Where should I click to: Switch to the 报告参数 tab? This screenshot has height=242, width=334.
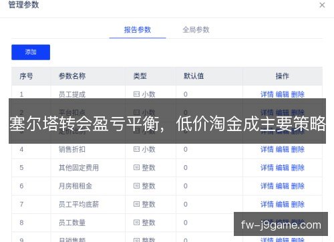coord(138,29)
